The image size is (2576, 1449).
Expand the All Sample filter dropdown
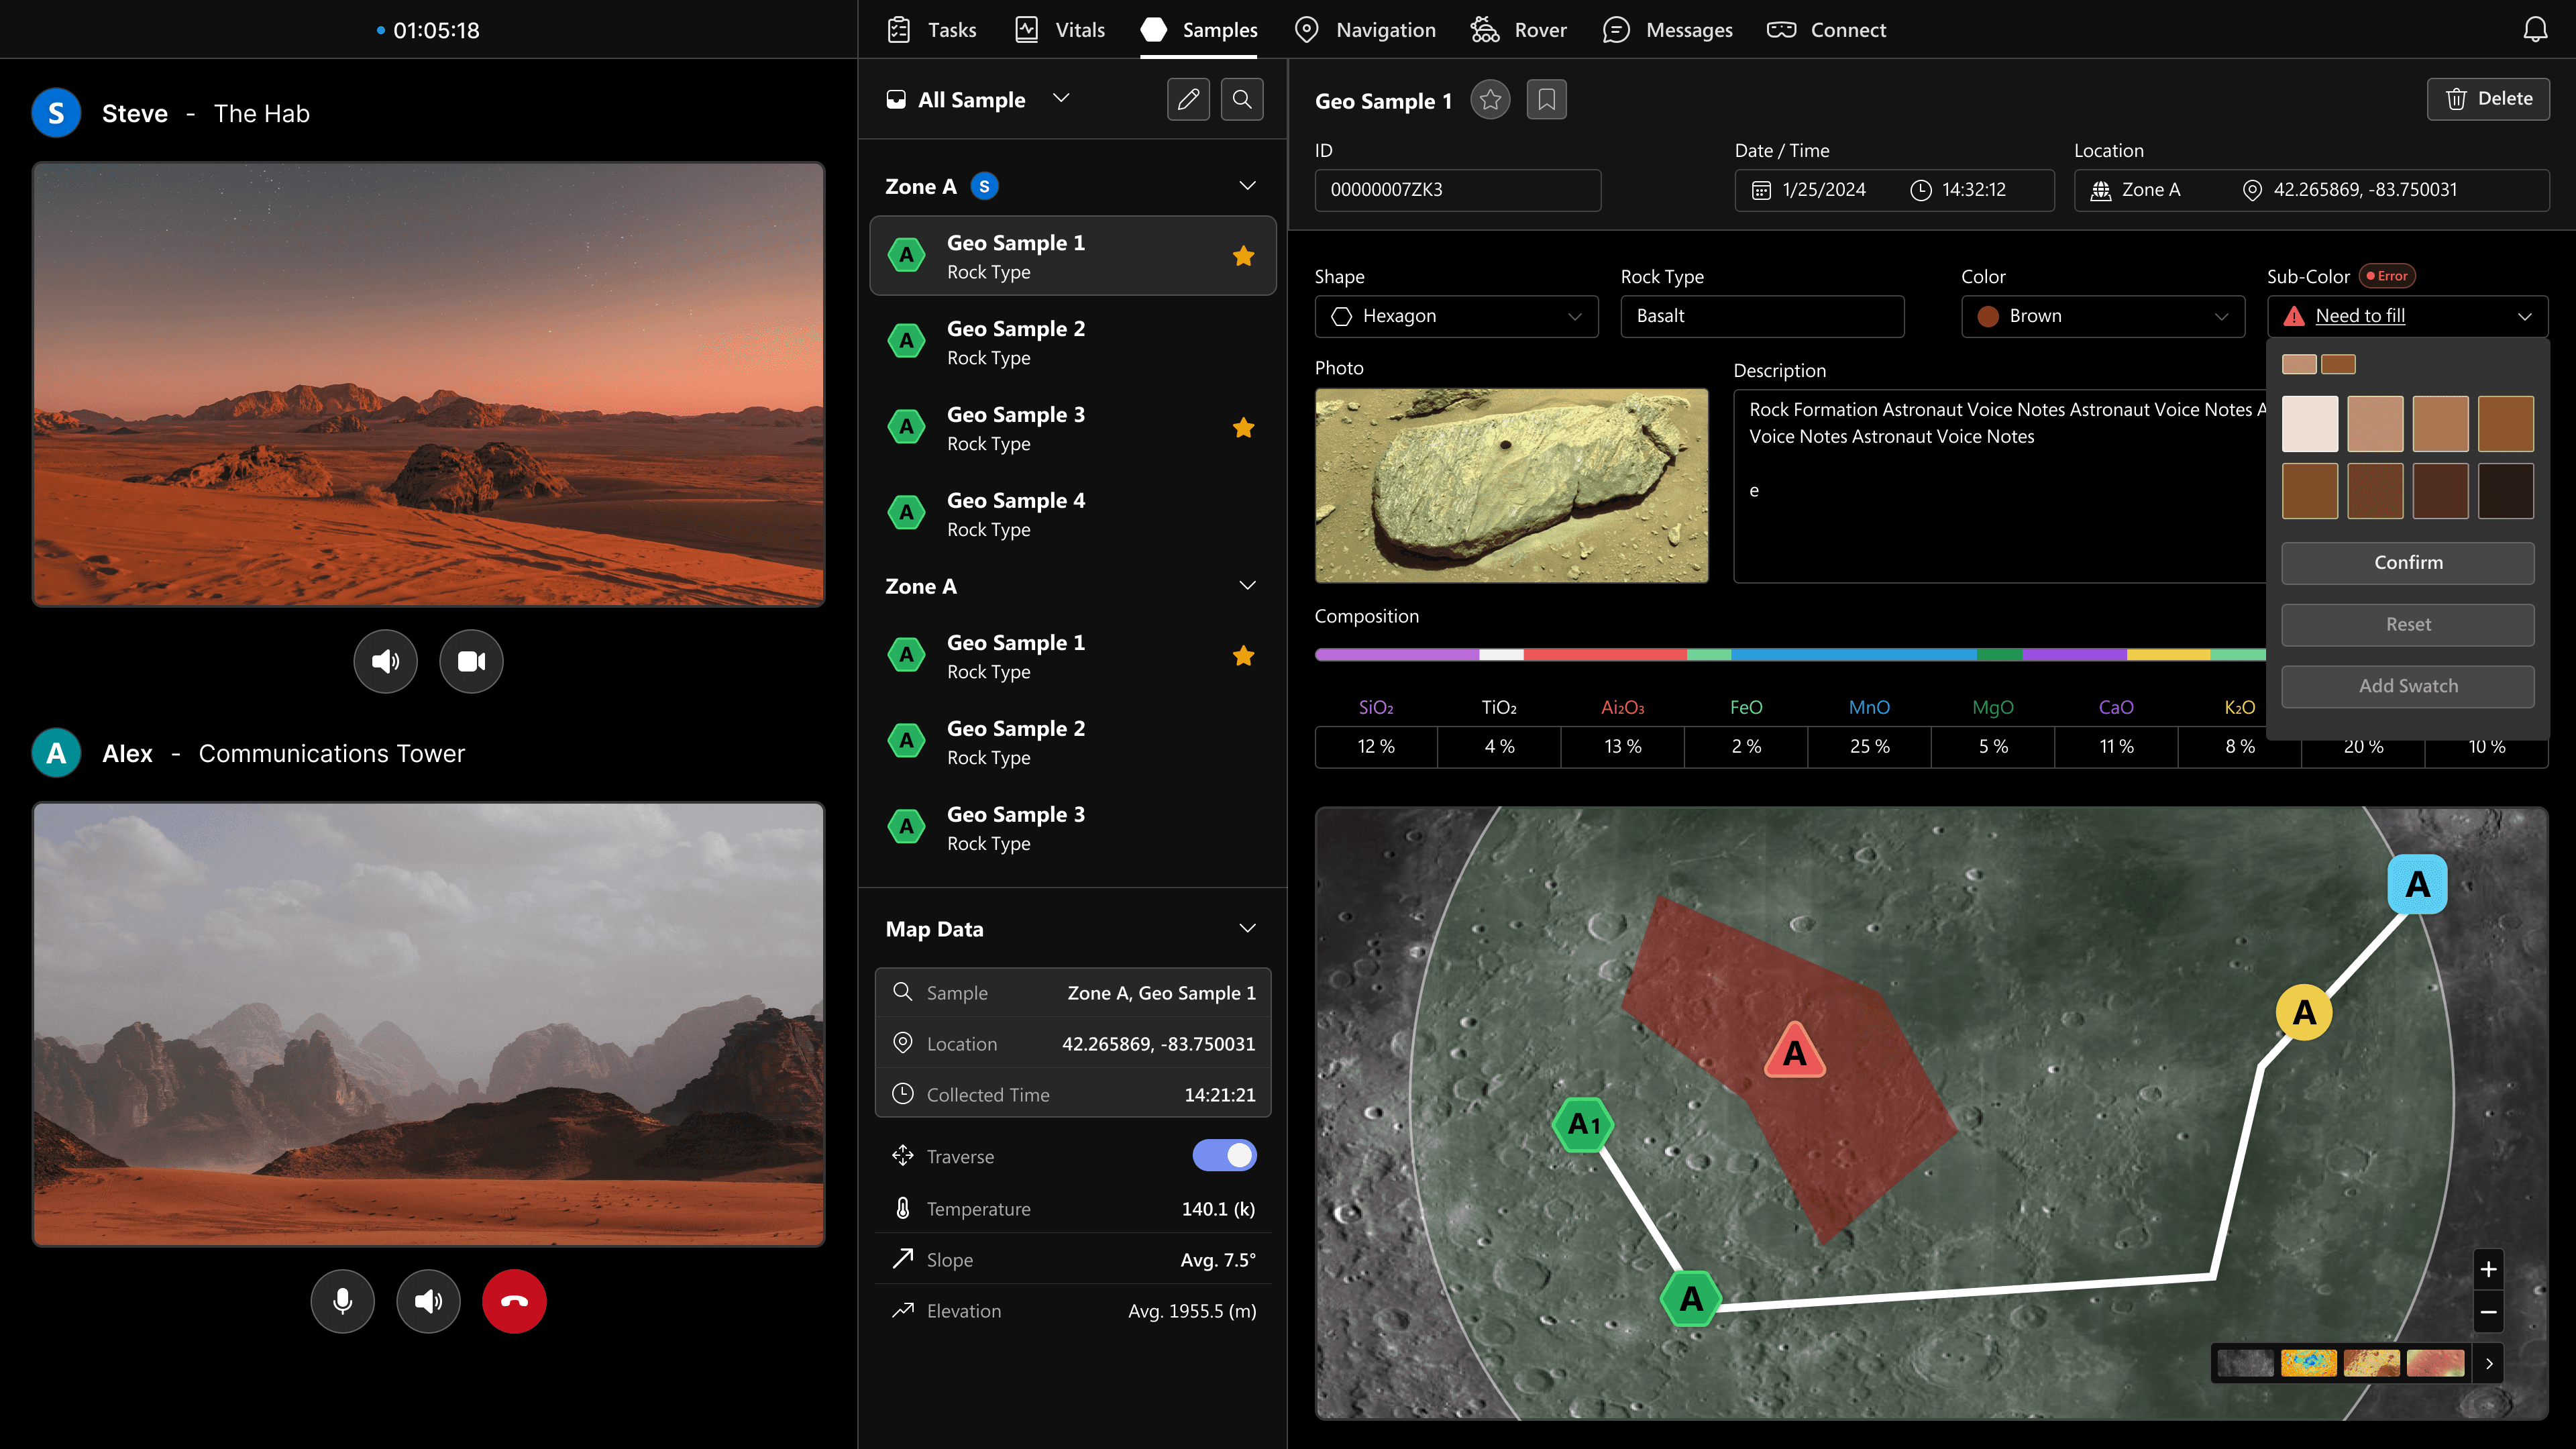pos(1061,98)
